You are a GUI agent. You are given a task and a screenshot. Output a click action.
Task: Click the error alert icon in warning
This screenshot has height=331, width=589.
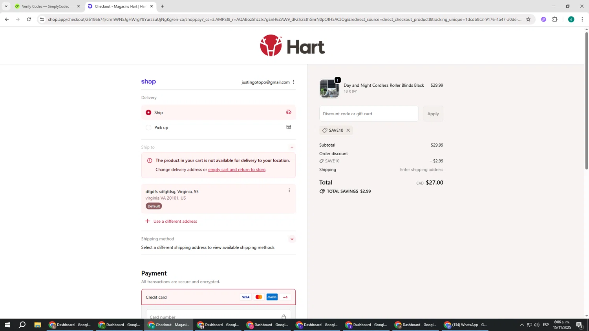click(x=150, y=160)
